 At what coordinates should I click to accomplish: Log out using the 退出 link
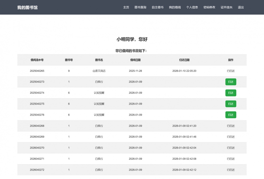pyautogui.click(x=241, y=7)
